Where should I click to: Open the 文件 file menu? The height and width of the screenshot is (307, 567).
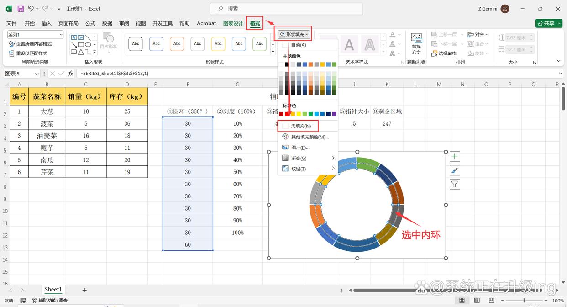(x=11, y=23)
